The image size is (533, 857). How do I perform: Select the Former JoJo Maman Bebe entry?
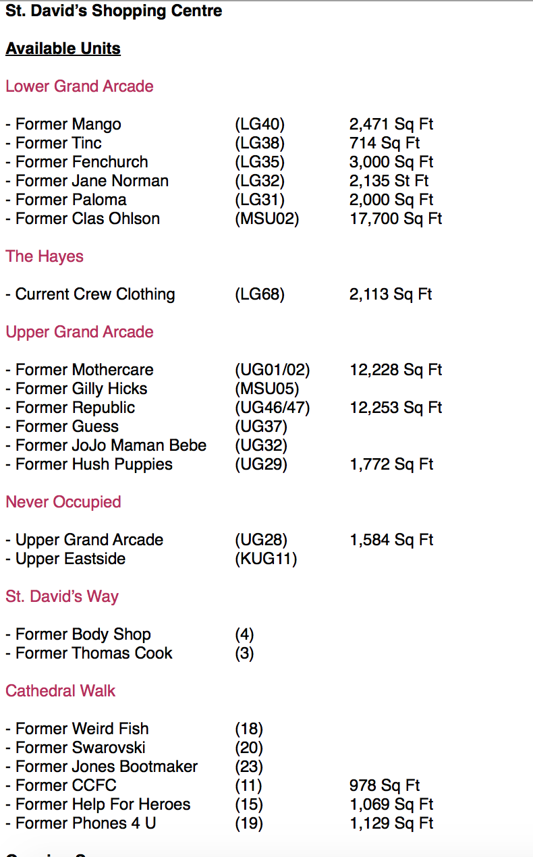point(111,445)
